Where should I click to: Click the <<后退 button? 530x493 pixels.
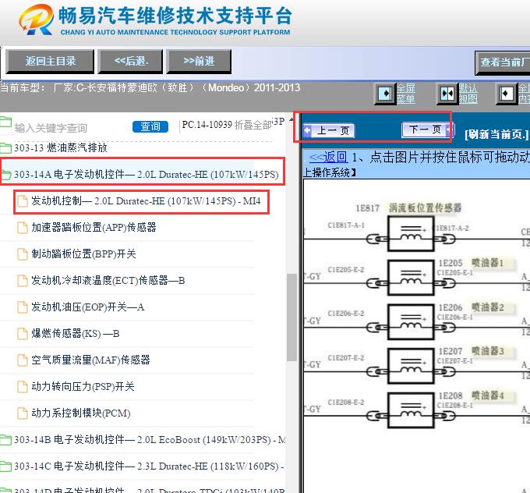click(130, 62)
